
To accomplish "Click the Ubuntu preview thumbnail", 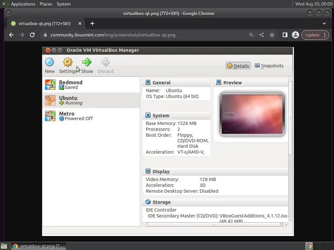I will (x=252, y=114).
